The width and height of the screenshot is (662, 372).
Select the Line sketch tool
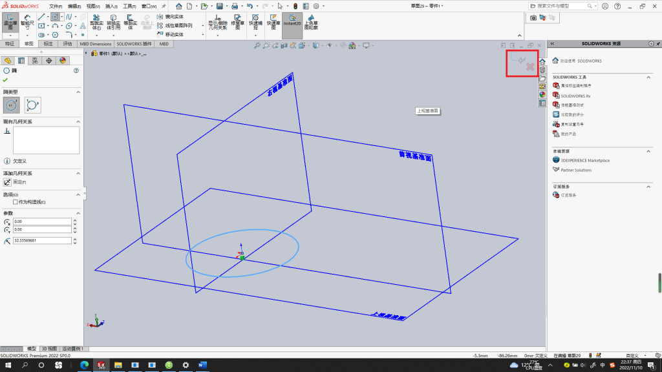pyautogui.click(x=41, y=17)
